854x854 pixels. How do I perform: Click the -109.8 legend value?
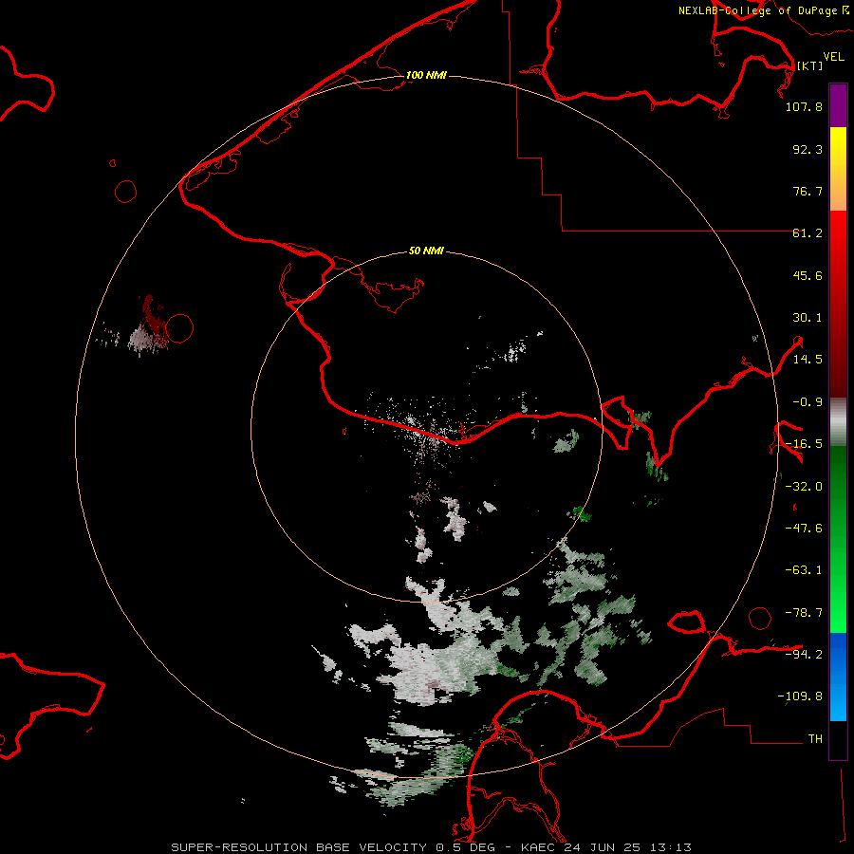pos(800,696)
